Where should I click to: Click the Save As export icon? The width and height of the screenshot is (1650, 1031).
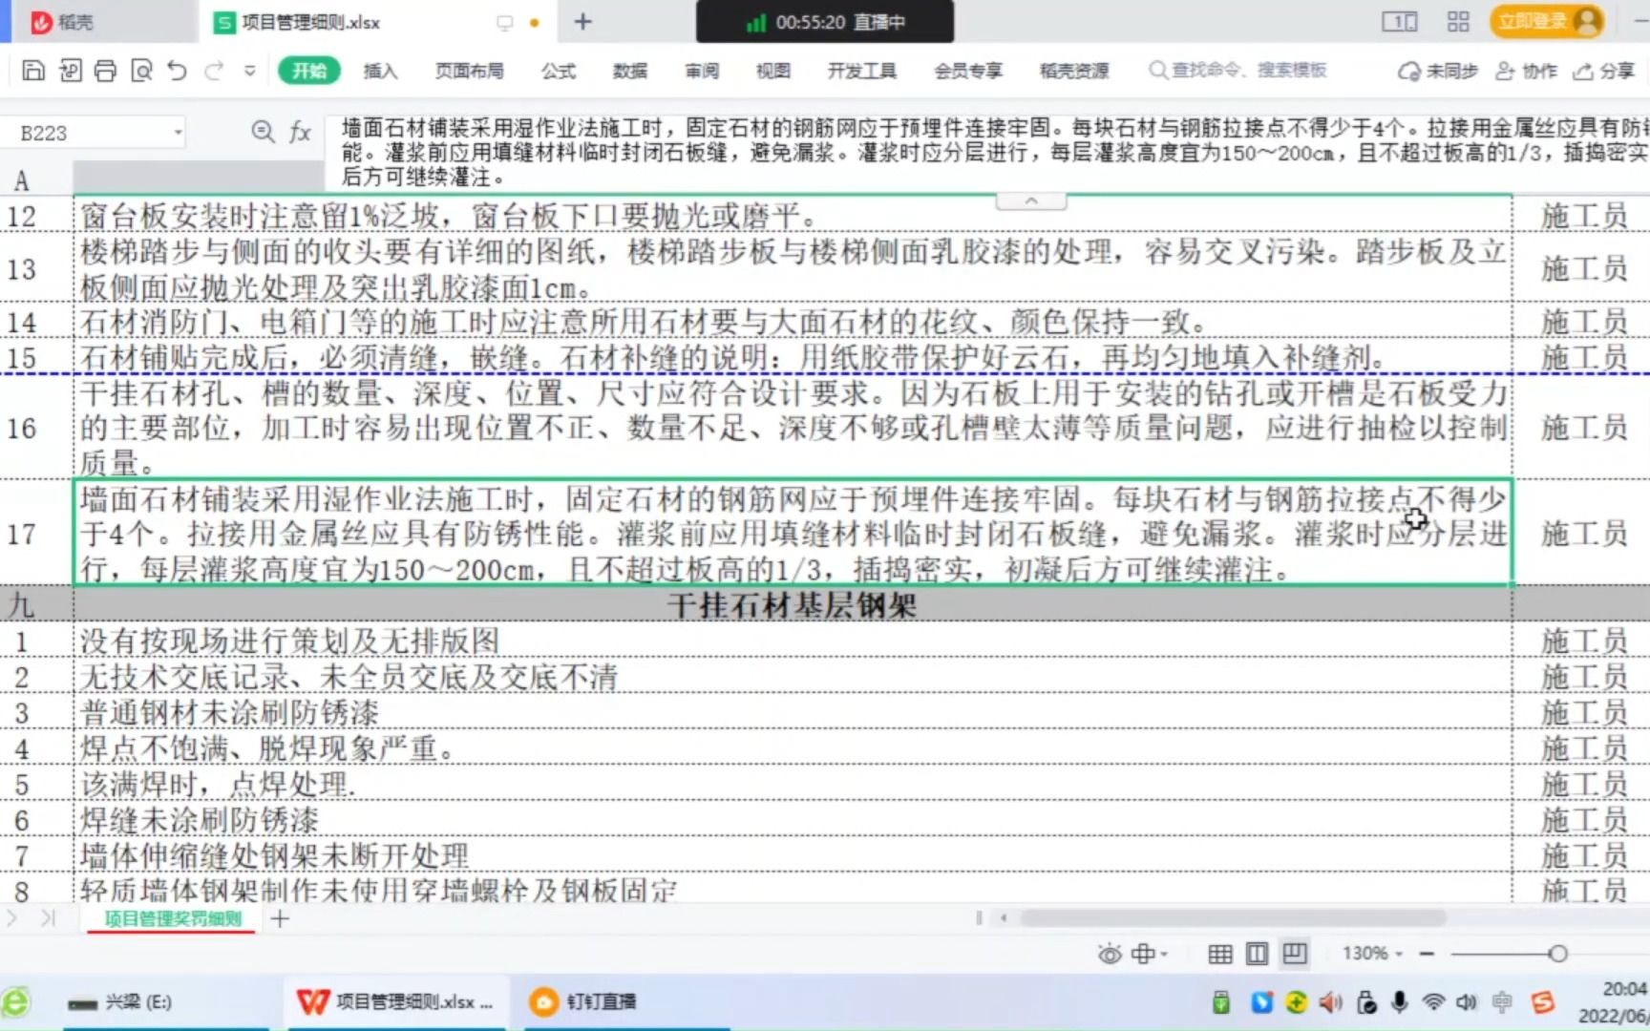pyautogui.click(x=70, y=70)
